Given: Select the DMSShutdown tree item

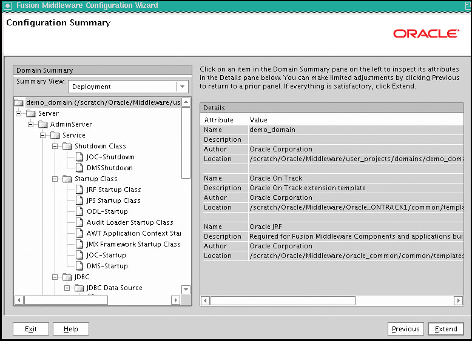Looking at the screenshot, I should pos(110,168).
